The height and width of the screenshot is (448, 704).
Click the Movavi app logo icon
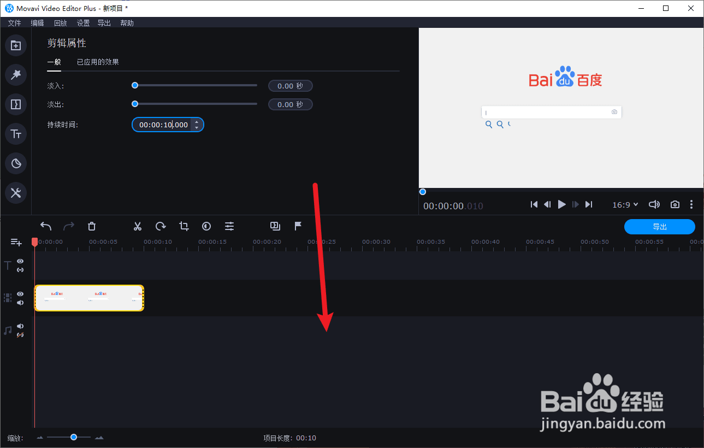9,8
